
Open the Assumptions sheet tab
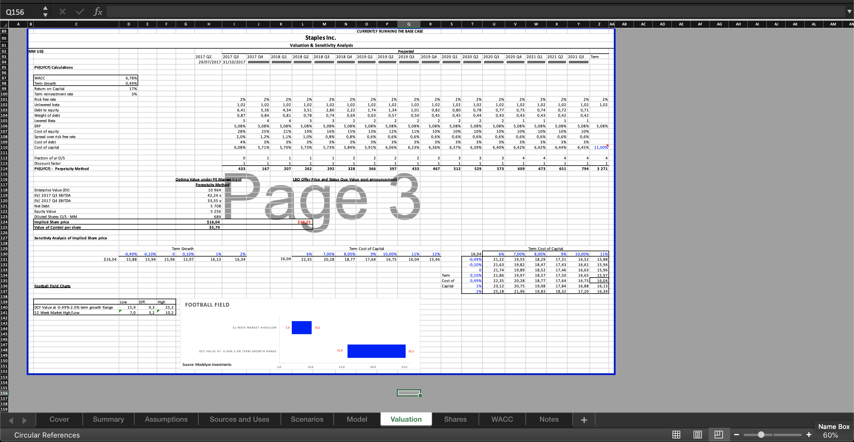166,419
